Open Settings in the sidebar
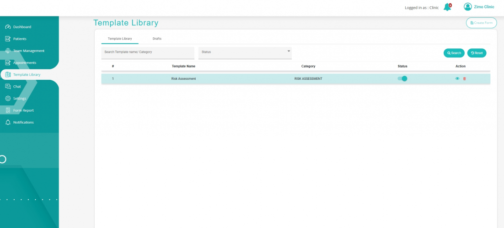504x228 pixels. click(20, 98)
